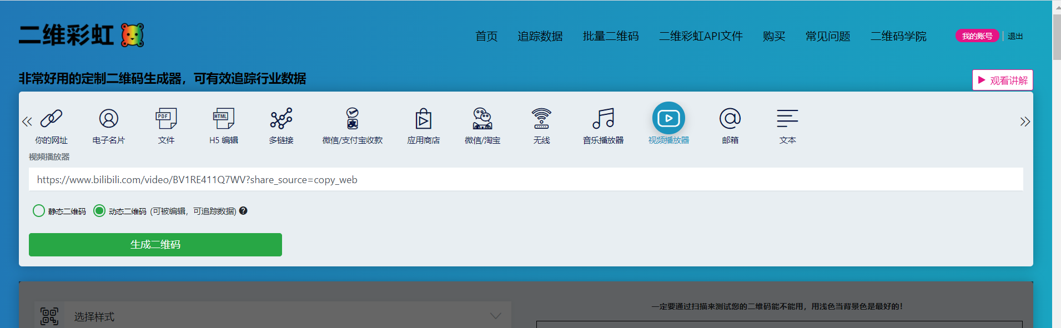Click the 观看讲解 video button
This screenshot has height=328, width=1061.
1003,80
